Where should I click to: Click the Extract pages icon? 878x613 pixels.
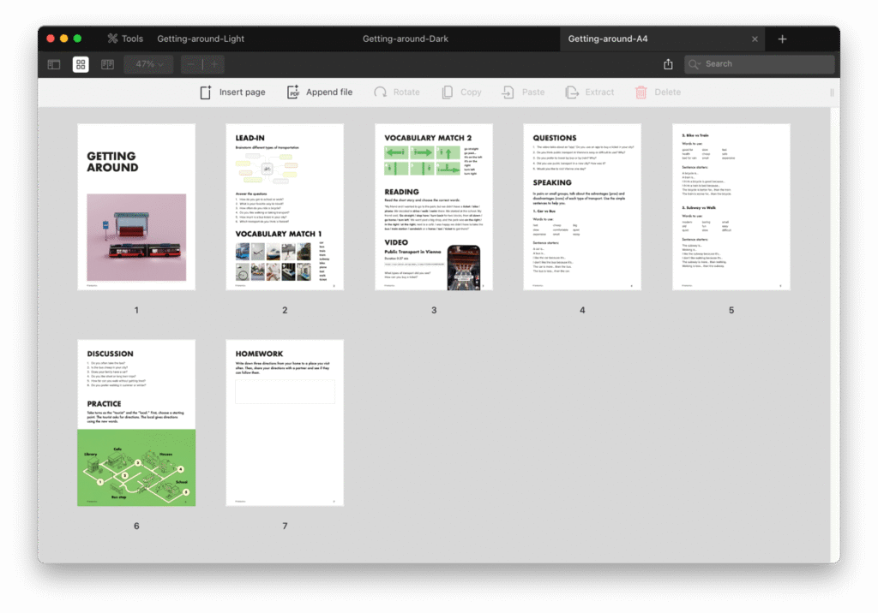pyautogui.click(x=572, y=92)
